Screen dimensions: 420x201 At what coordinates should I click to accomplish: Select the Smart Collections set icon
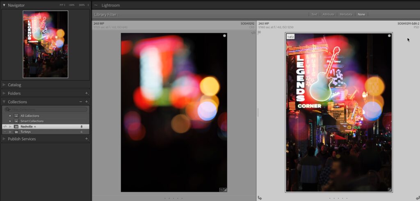[16, 121]
